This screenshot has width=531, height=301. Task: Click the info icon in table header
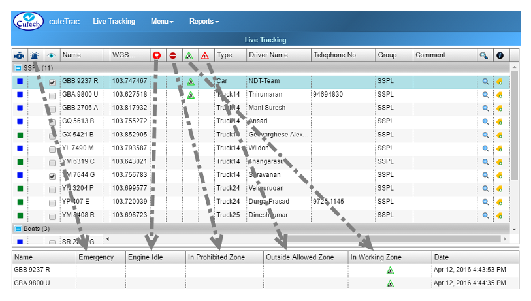(500, 55)
